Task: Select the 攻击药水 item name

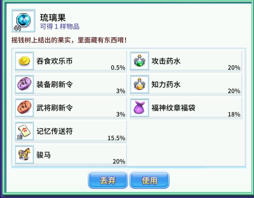Action: pyautogui.click(x=166, y=61)
